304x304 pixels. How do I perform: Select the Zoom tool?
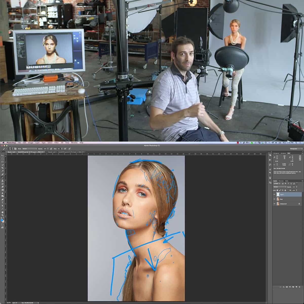point(3,215)
